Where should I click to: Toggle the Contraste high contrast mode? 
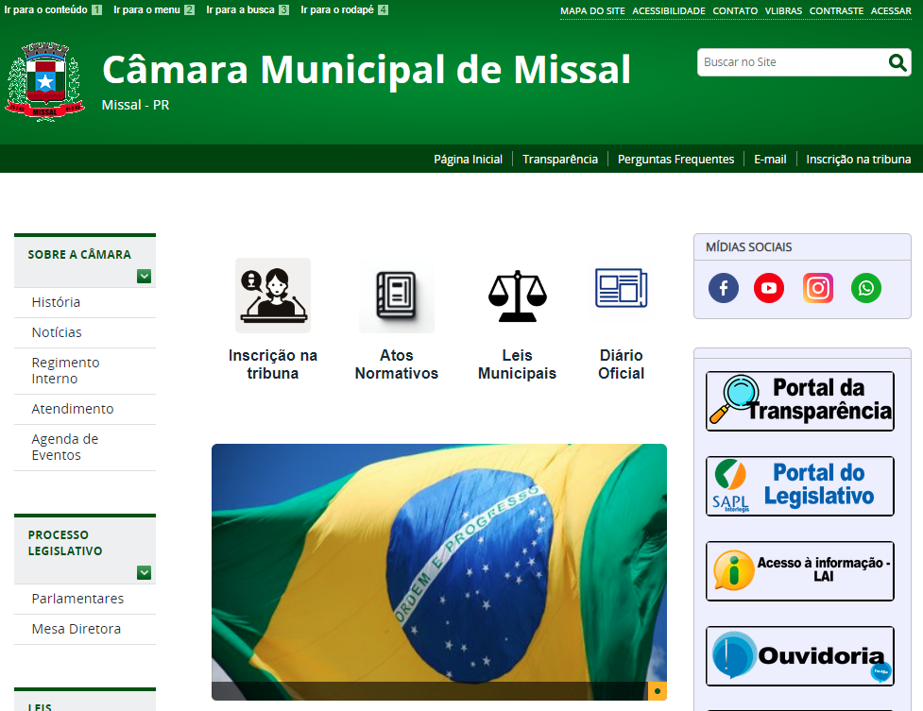[x=836, y=10]
